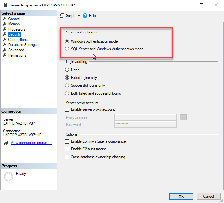Screen dimensions: 224x203
Task: Click wrench icon beside General page
Action: 5,19
